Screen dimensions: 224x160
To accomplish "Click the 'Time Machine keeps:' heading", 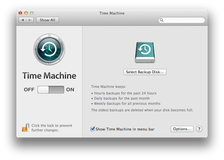I will point(109,87).
